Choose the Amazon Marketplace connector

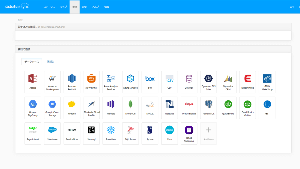(x=52, y=82)
